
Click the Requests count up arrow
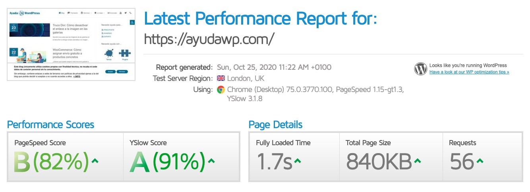[480, 161]
